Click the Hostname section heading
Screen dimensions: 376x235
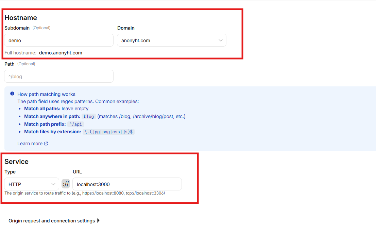(x=21, y=18)
